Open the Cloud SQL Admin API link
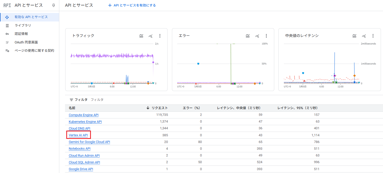 84,162
